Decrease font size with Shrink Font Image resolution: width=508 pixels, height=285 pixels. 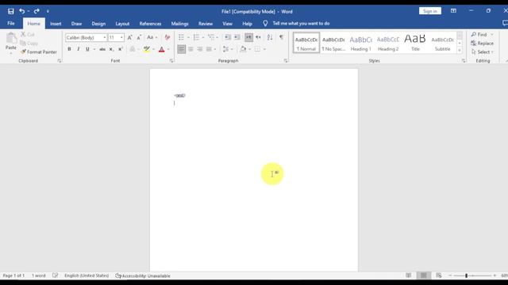point(139,37)
